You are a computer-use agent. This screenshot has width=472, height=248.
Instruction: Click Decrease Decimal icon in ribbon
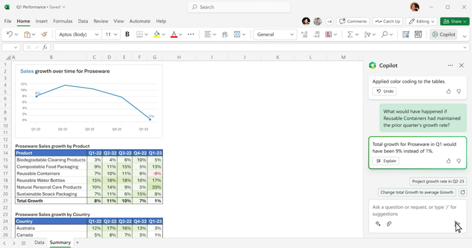[x=316, y=35]
